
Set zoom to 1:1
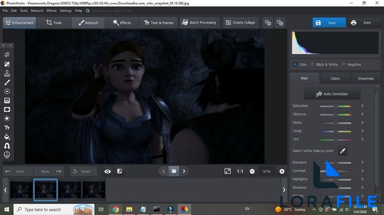[240, 171]
